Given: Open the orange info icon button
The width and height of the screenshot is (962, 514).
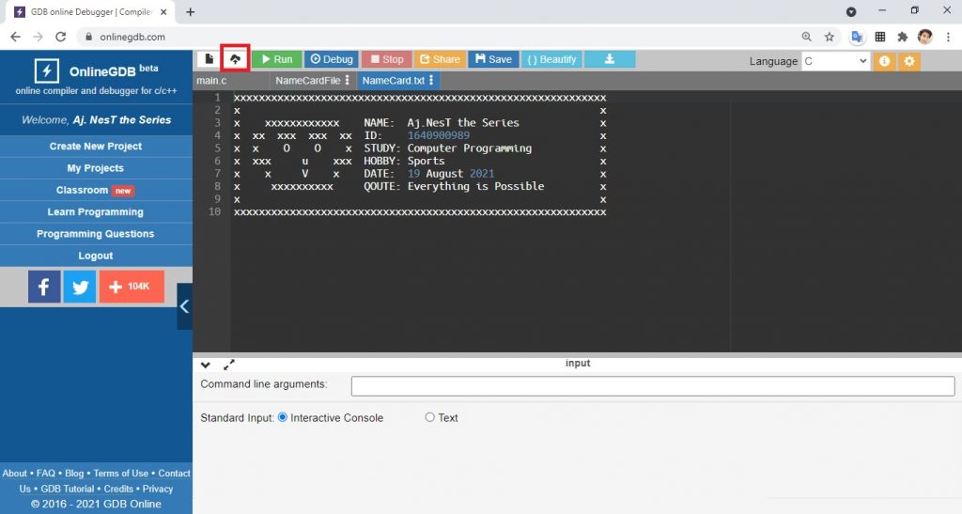Looking at the screenshot, I should coord(884,61).
